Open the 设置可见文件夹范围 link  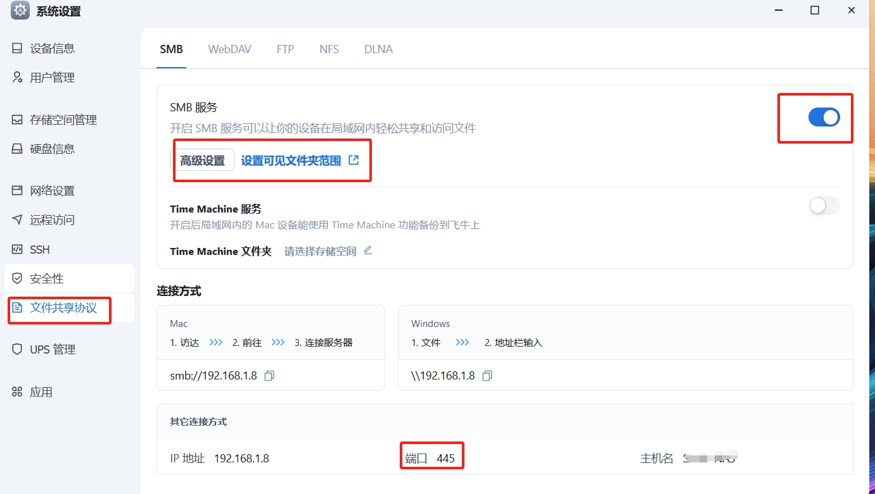click(291, 161)
